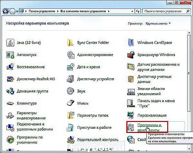Viewport: 193px width, 153px height.
Task: Open the Диспетчер устройств icon
Action: coord(70,79)
